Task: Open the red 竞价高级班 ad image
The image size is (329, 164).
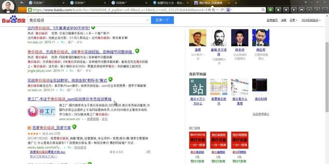Action: click(198, 140)
